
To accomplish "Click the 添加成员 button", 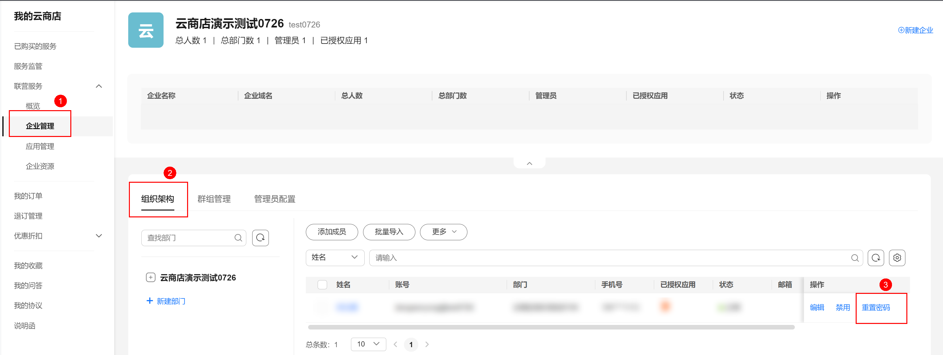I will click(332, 232).
